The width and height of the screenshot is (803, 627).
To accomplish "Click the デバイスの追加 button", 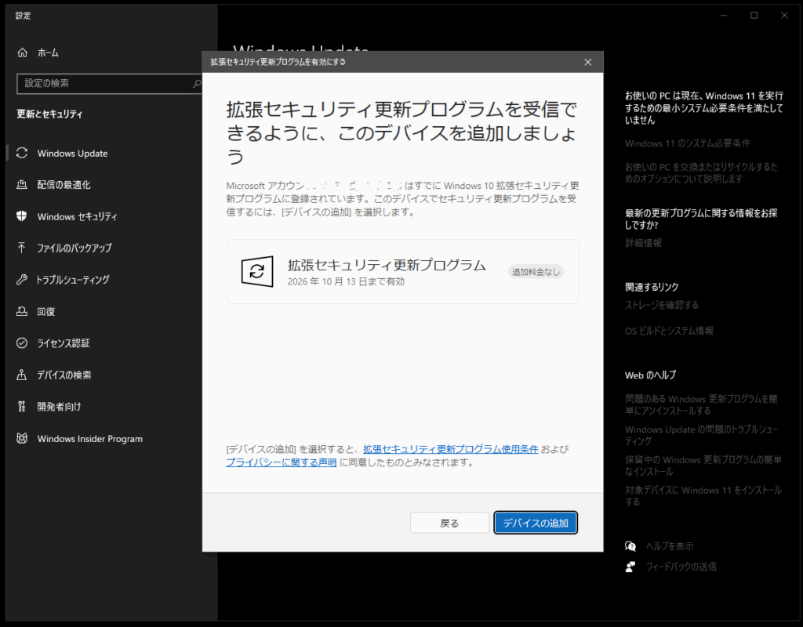I will pos(536,523).
